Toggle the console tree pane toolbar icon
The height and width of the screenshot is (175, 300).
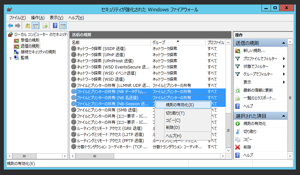click(x=36, y=26)
